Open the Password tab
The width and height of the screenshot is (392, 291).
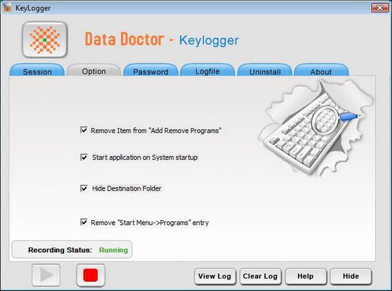[151, 70]
